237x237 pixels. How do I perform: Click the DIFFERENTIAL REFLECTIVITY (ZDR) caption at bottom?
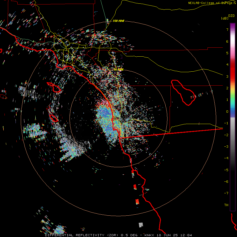click(x=82, y=235)
